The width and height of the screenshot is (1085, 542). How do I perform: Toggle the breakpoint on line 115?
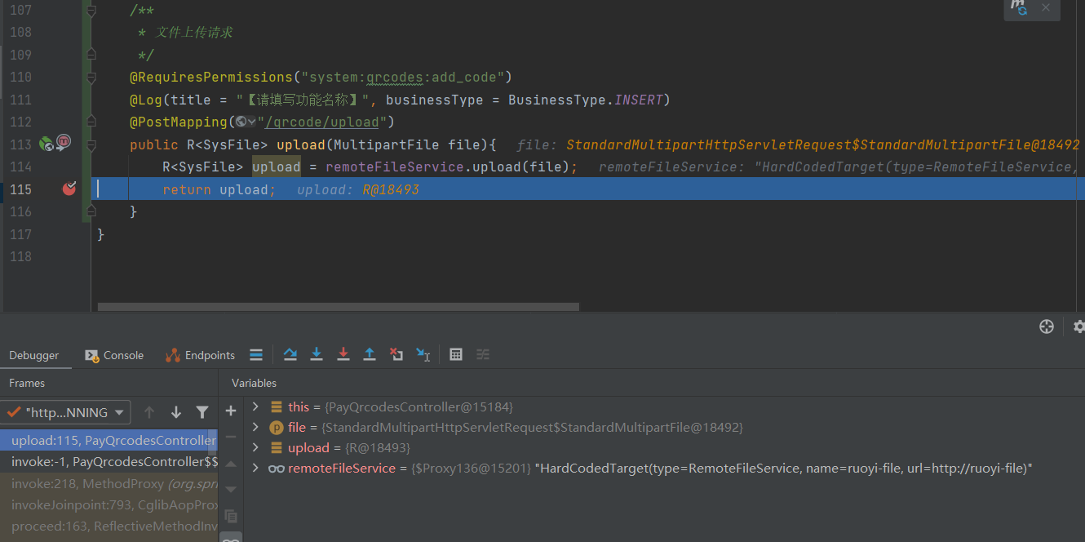pos(69,189)
